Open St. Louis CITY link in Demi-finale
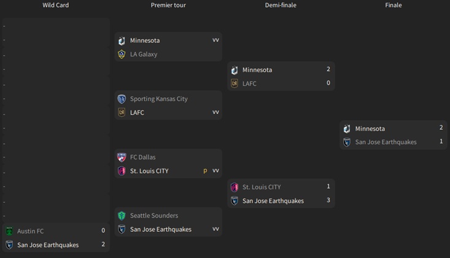450x258 pixels. point(262,187)
